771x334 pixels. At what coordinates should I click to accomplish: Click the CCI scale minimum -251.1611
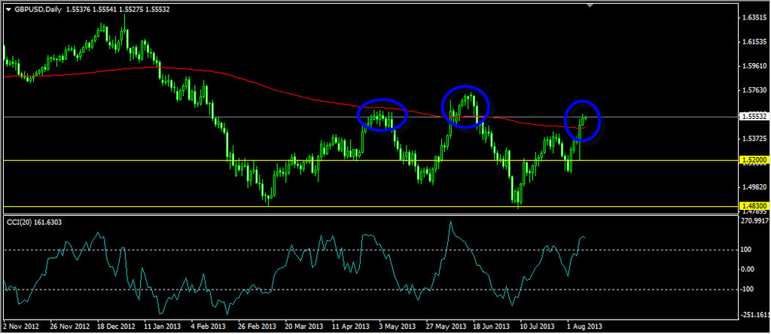(x=755, y=315)
